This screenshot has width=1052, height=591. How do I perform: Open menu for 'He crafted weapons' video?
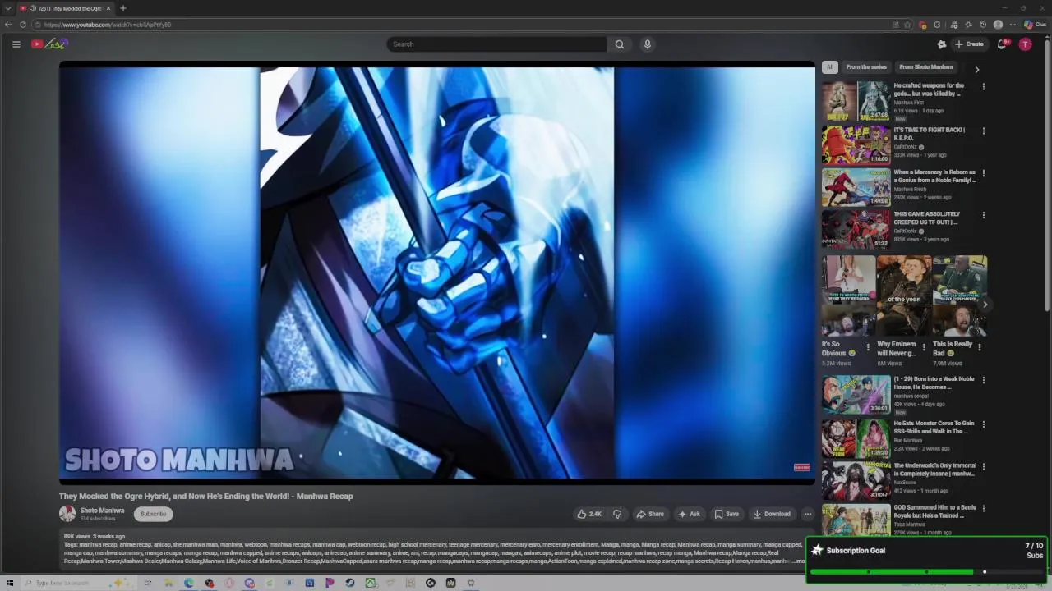click(x=983, y=86)
